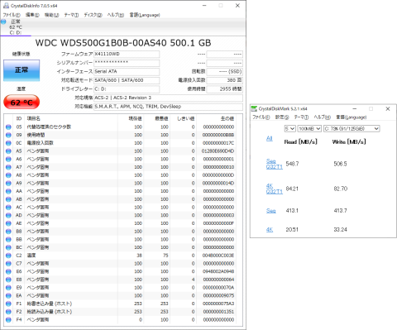
Task: Click status circle for SMART row B8
Action: point(8,232)
